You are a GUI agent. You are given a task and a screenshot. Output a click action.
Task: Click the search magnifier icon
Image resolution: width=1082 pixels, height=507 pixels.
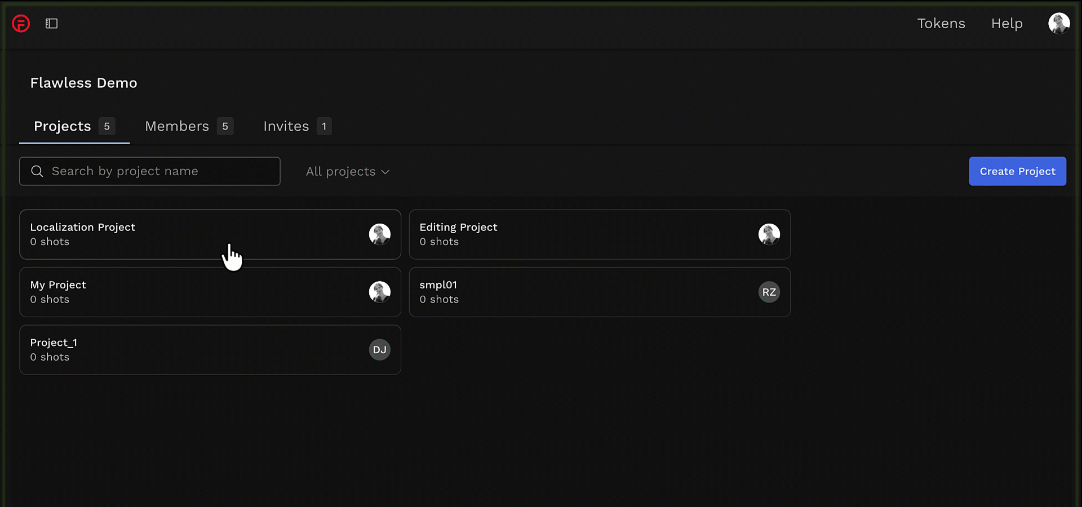click(x=37, y=171)
